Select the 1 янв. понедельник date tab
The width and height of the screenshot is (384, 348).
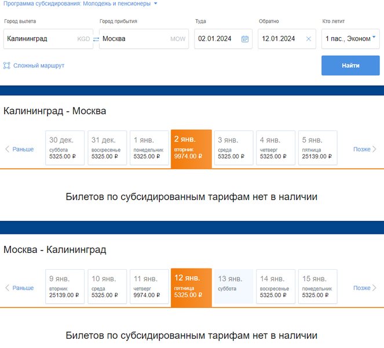click(x=149, y=148)
